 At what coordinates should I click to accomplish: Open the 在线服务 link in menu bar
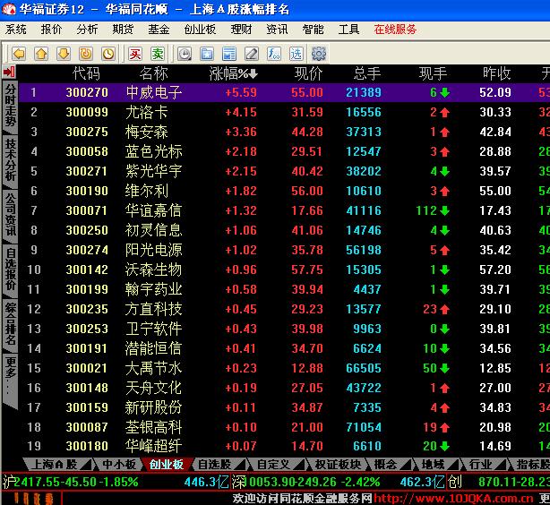click(x=395, y=30)
